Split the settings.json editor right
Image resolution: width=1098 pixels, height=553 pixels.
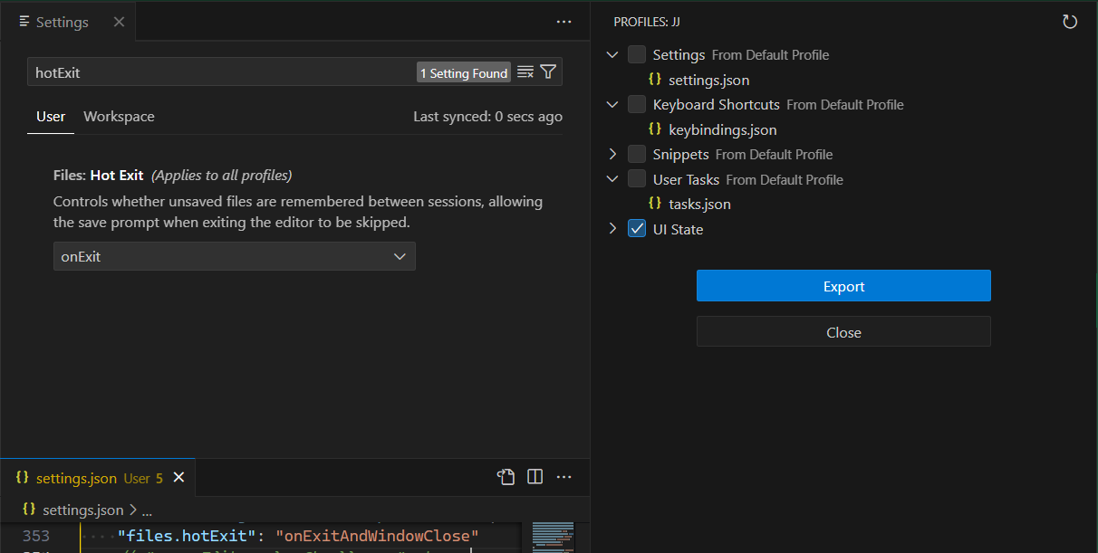[535, 477]
